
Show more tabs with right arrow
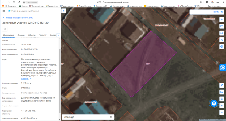point(58,35)
